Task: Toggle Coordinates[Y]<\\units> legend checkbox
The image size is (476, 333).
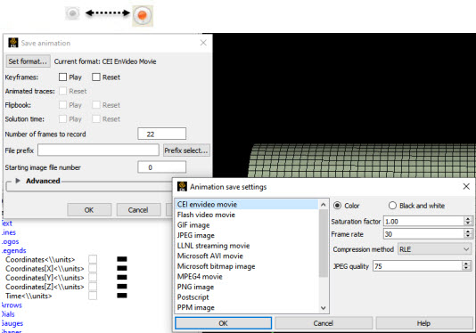Action: click(93, 278)
